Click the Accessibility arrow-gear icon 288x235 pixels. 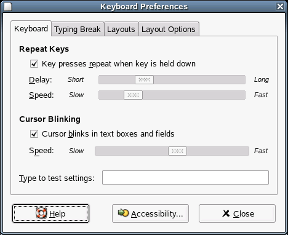pos(123,213)
